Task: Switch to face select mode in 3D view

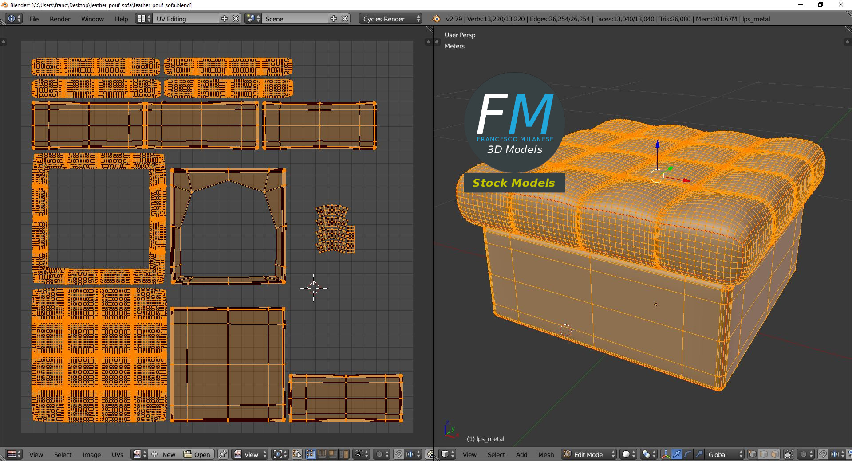Action: pyautogui.click(x=775, y=454)
